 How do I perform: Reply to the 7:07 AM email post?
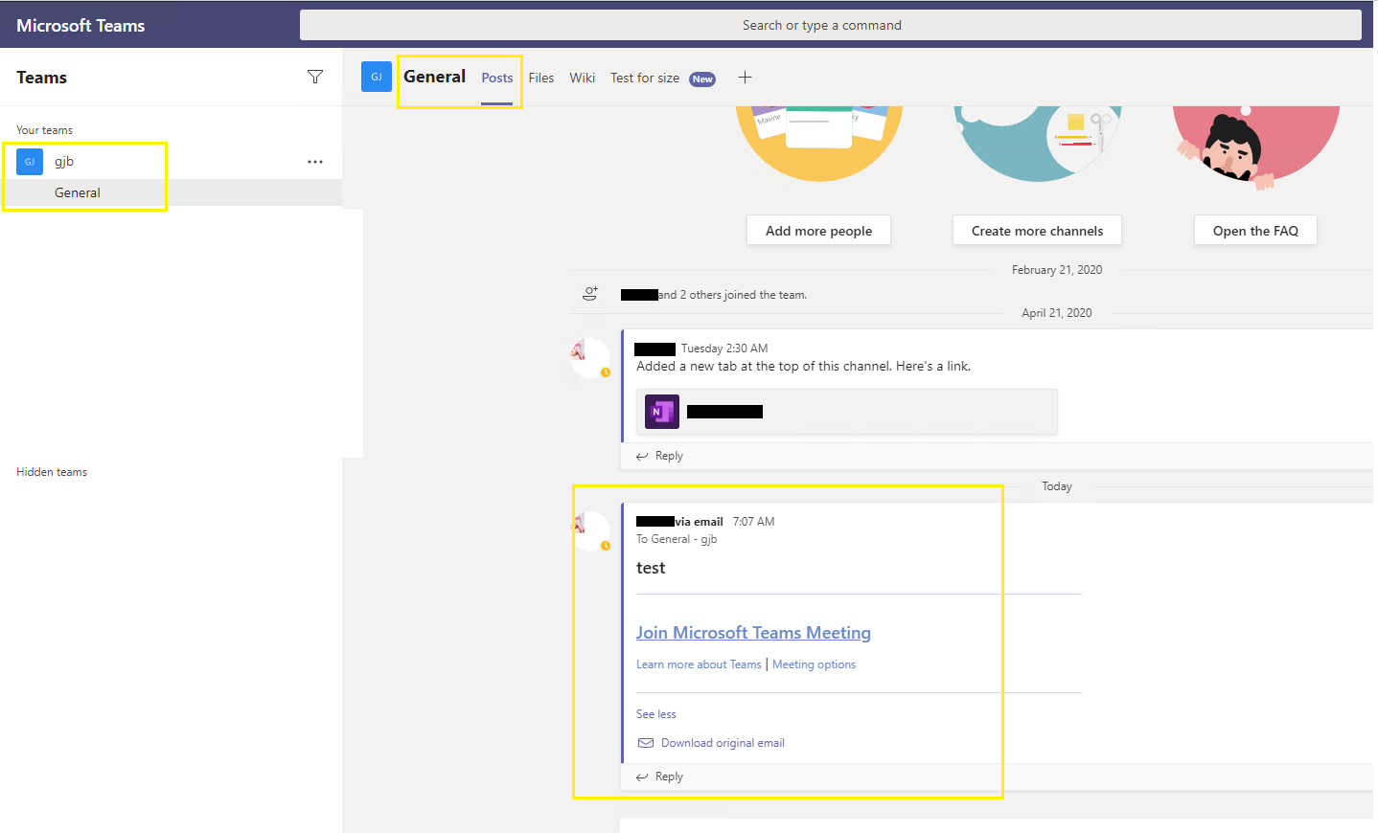(x=660, y=777)
